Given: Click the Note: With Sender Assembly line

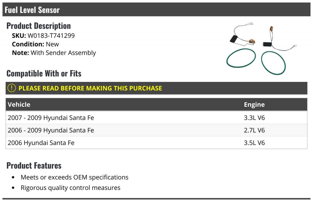Looking at the screenshot, I should (54, 53).
